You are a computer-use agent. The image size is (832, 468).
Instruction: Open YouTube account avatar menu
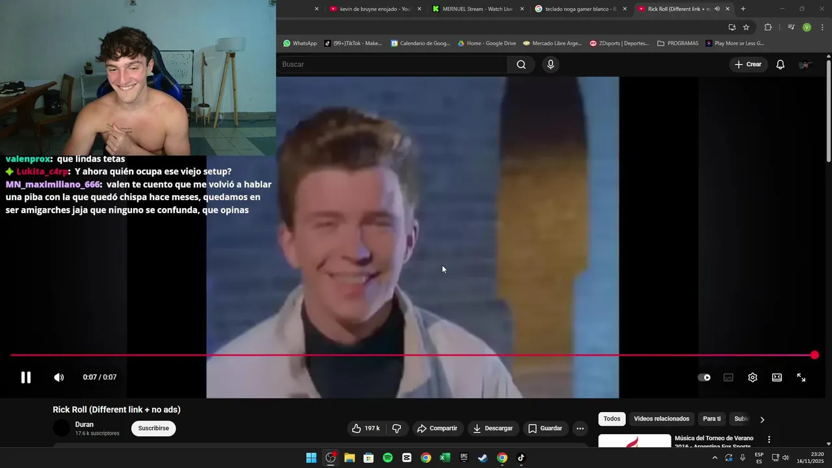tap(805, 64)
